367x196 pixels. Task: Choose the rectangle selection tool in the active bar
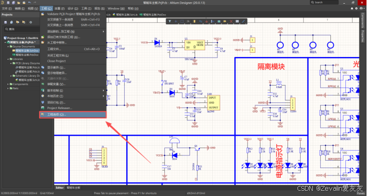(x=182, y=21)
